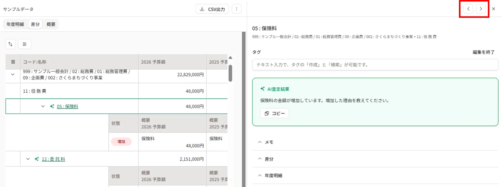Screen dimensions: 502x187
Task: Click the CSV出力 download button
Action: tap(212, 9)
